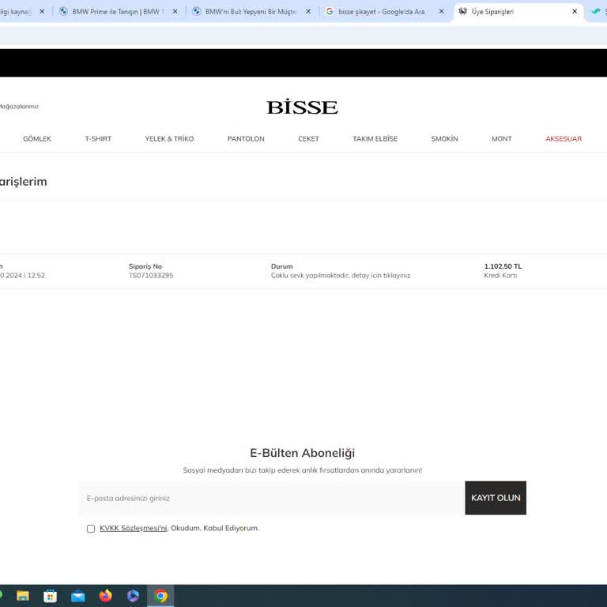Open Firefox from the taskbar
Screen dimensions: 607x607
click(105, 595)
